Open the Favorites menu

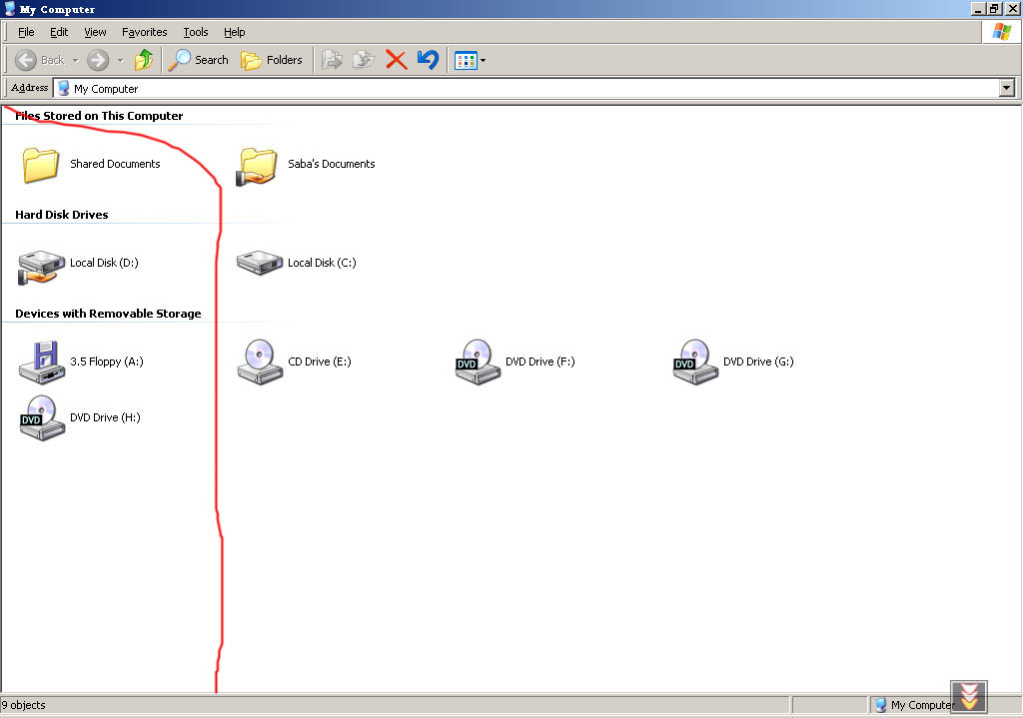[x=144, y=32]
